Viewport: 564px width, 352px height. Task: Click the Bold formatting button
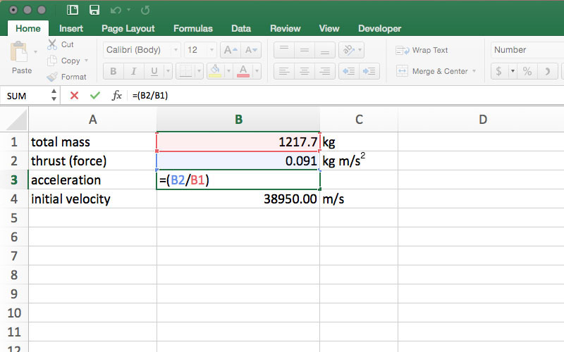(x=114, y=71)
